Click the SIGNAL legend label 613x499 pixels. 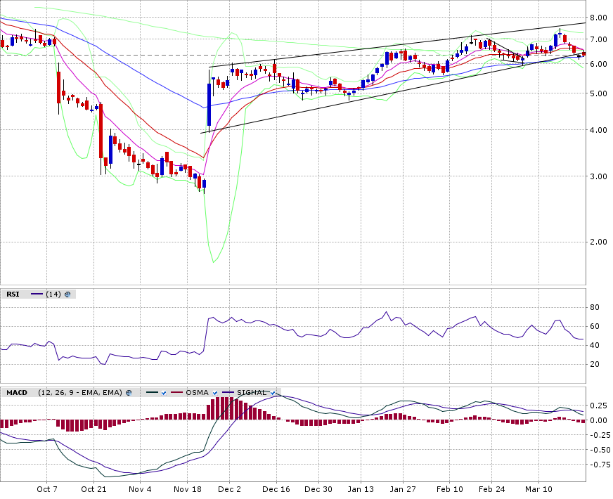tap(252, 393)
